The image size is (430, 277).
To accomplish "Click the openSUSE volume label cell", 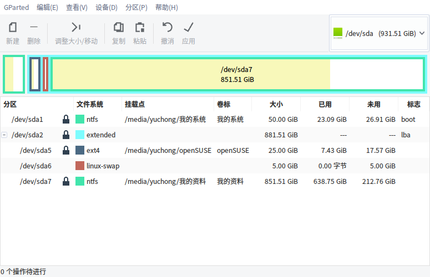I will coord(233,151).
